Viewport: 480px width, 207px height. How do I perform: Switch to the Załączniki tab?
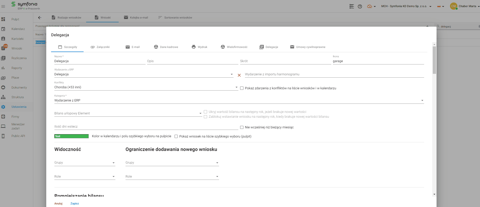[x=100, y=47]
